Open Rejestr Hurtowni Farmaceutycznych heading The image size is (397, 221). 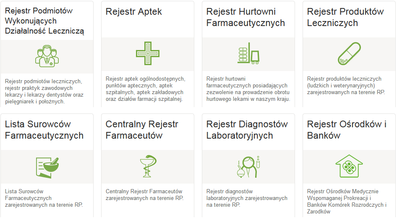pyautogui.click(x=246, y=17)
